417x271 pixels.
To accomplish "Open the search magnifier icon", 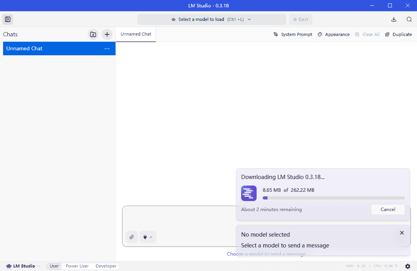I will coord(409,19).
